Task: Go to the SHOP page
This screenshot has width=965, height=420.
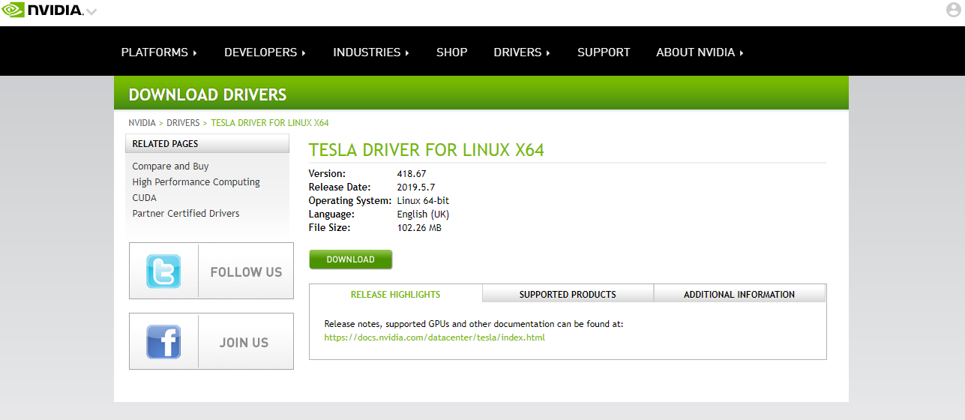Action: 452,52
